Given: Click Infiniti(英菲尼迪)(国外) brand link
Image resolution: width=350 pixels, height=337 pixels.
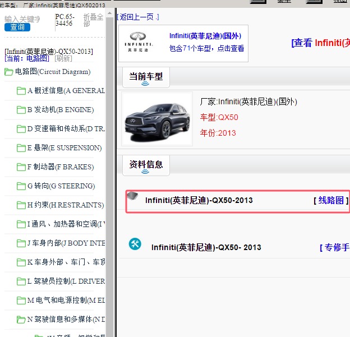Looking at the screenshot, I should pyautogui.click(x=205, y=36).
